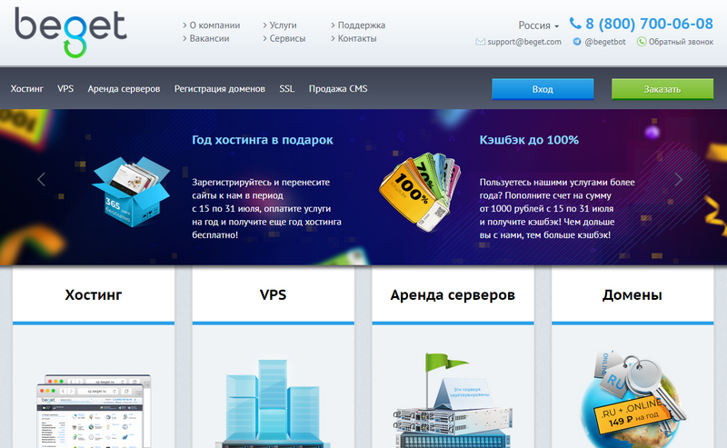Click the 100% cashback tickets image
Viewport: 727px width, 448px height.
[421, 192]
